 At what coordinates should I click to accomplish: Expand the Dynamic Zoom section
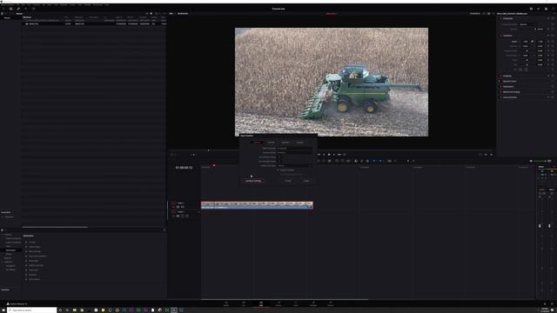point(509,81)
